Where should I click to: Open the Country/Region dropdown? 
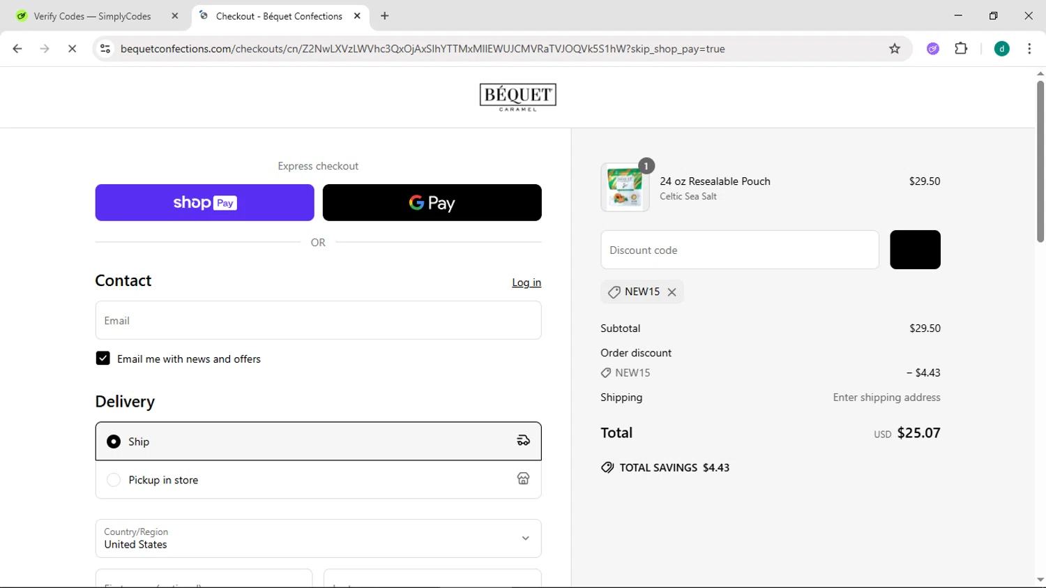(319, 538)
